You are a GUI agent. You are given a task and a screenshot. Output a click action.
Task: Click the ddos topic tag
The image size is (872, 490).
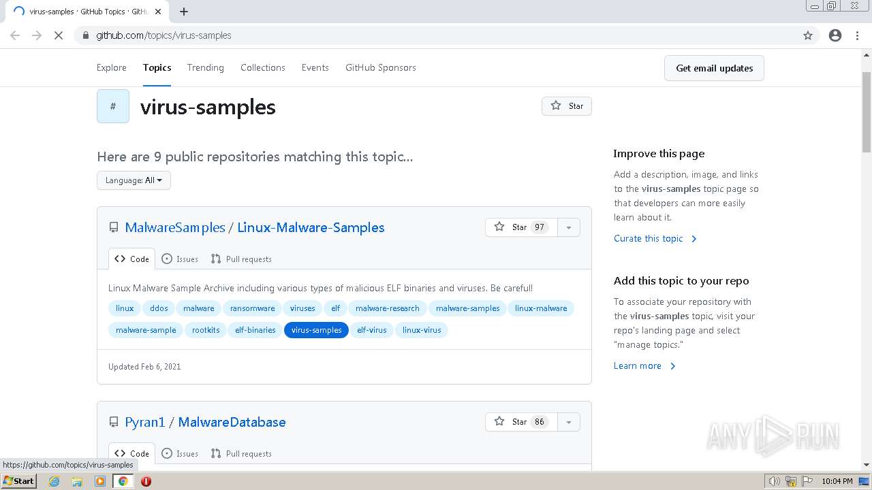click(x=159, y=308)
